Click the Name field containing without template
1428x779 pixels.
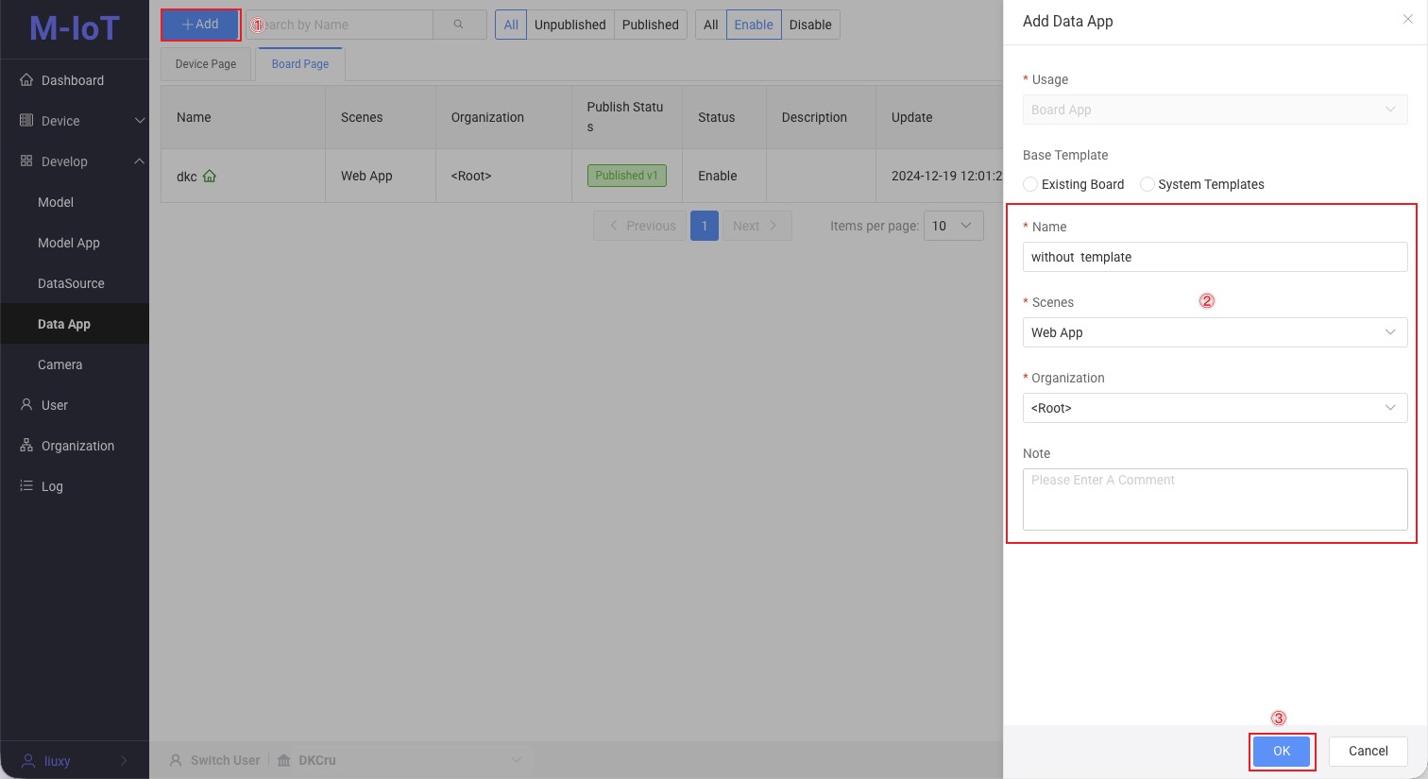(1215, 257)
